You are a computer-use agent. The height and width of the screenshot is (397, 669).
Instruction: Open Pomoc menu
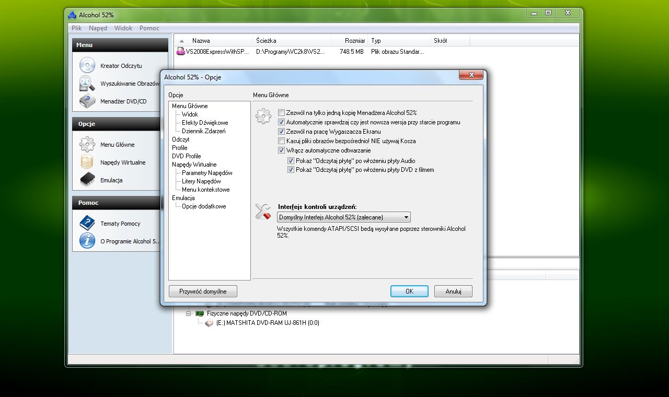[x=149, y=28]
